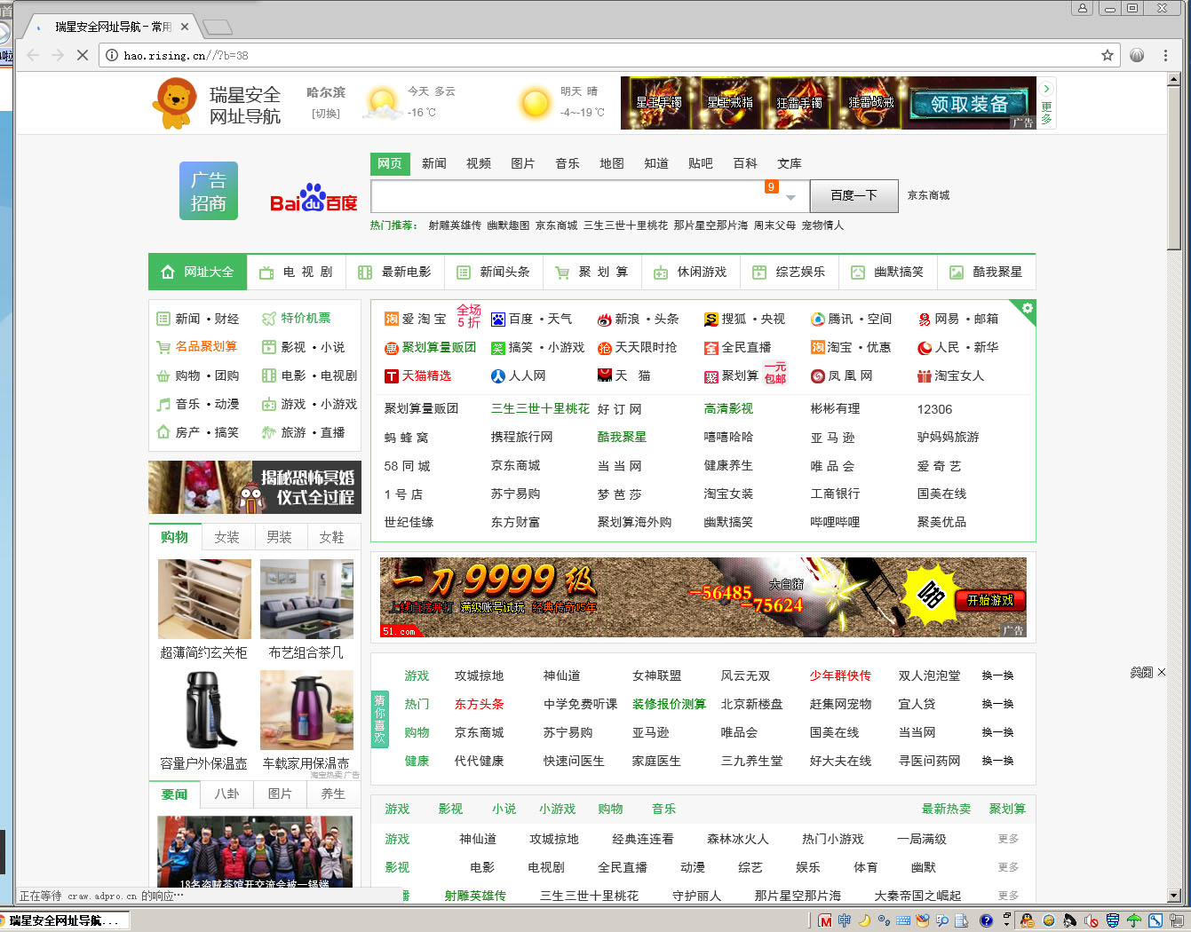Image resolution: width=1191 pixels, height=932 pixels.
Task: Click the 爱淘宝 site icon
Action: click(x=392, y=320)
